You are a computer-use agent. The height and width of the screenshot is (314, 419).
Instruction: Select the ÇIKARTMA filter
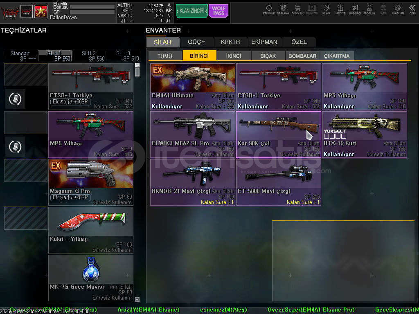click(x=337, y=56)
